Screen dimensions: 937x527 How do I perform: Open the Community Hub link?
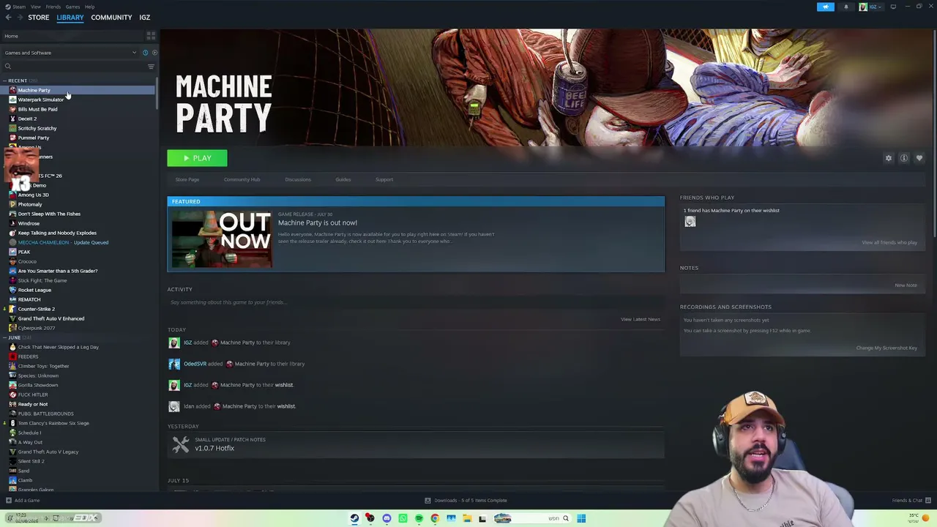pos(242,179)
